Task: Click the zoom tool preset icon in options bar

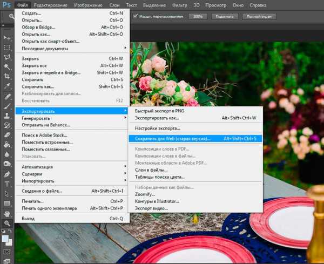Action: [11, 16]
